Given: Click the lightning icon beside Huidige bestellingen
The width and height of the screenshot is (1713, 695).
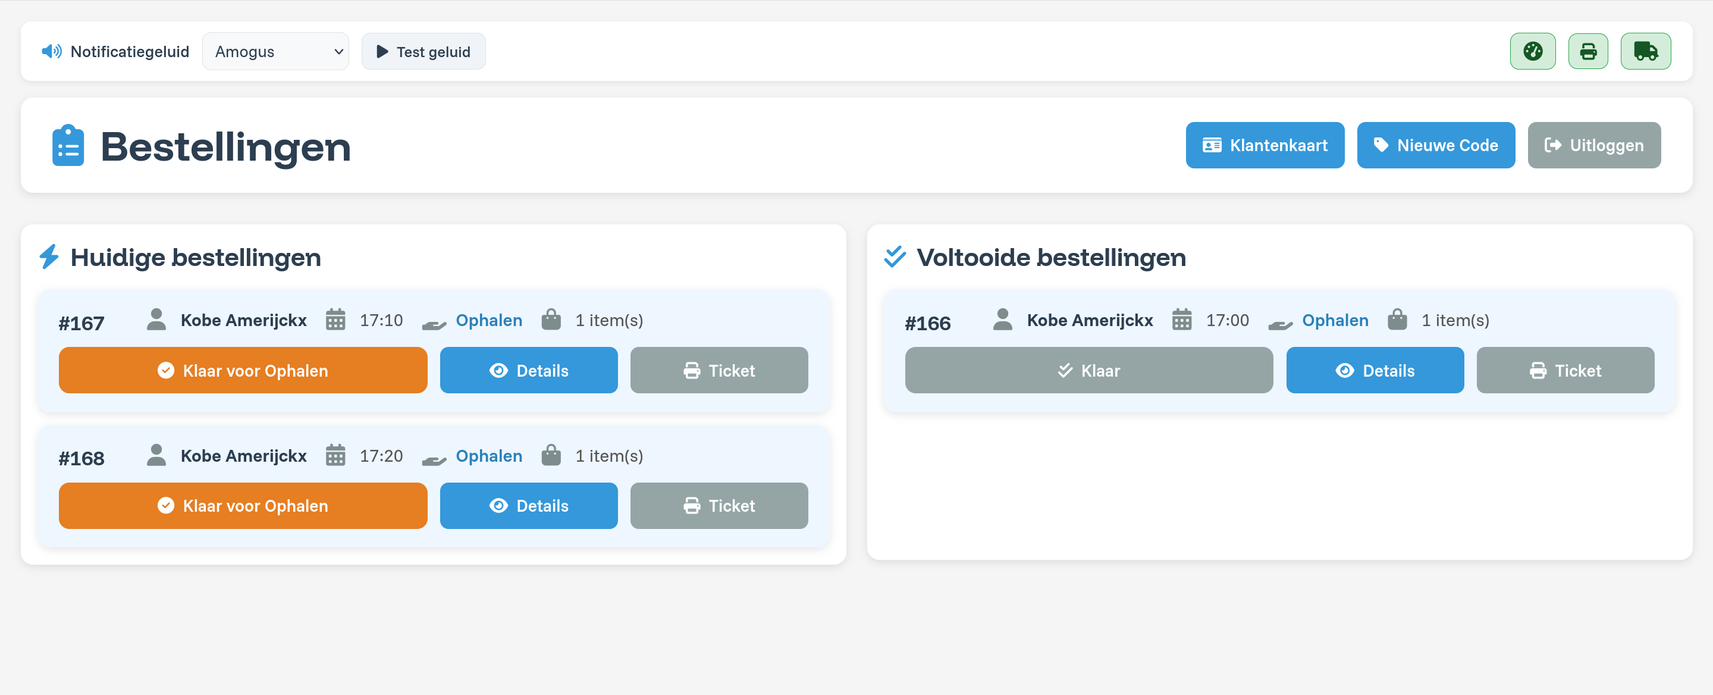Looking at the screenshot, I should pos(49,258).
